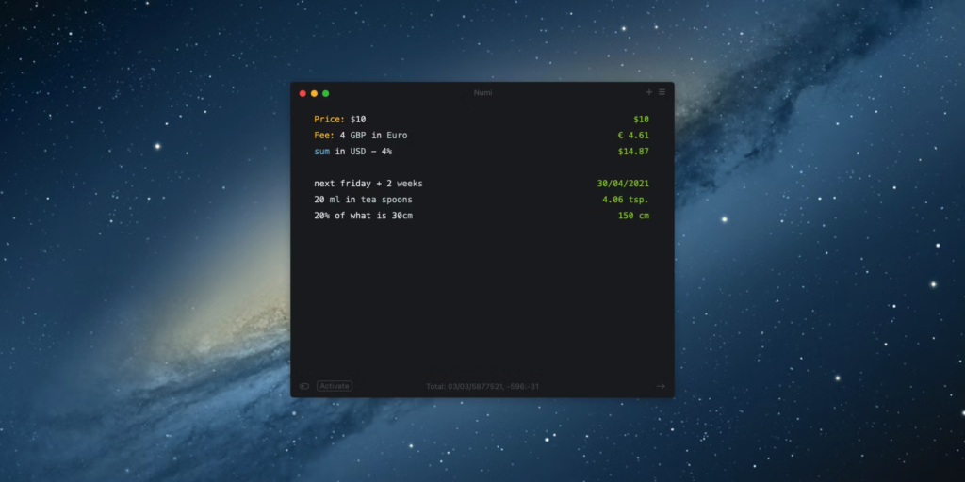Screen dimensions: 965x482
Task: Click the Activate button
Action: coord(335,386)
